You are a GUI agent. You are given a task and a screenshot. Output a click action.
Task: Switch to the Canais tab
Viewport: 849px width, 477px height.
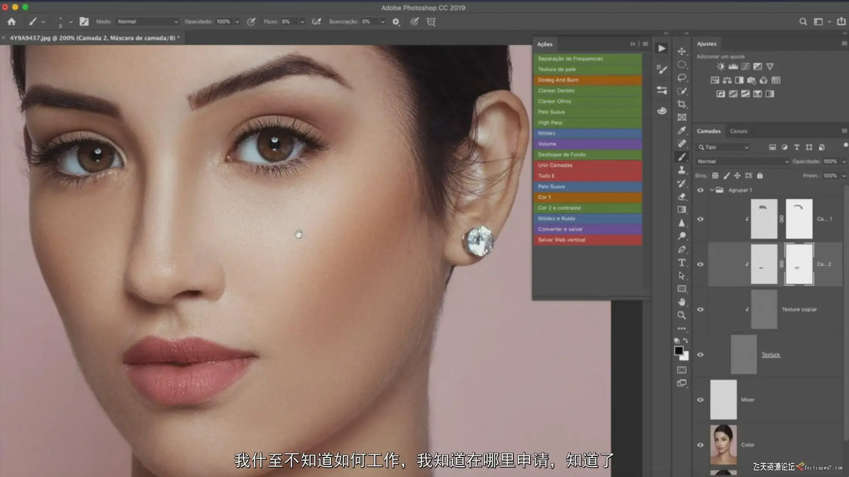point(738,131)
